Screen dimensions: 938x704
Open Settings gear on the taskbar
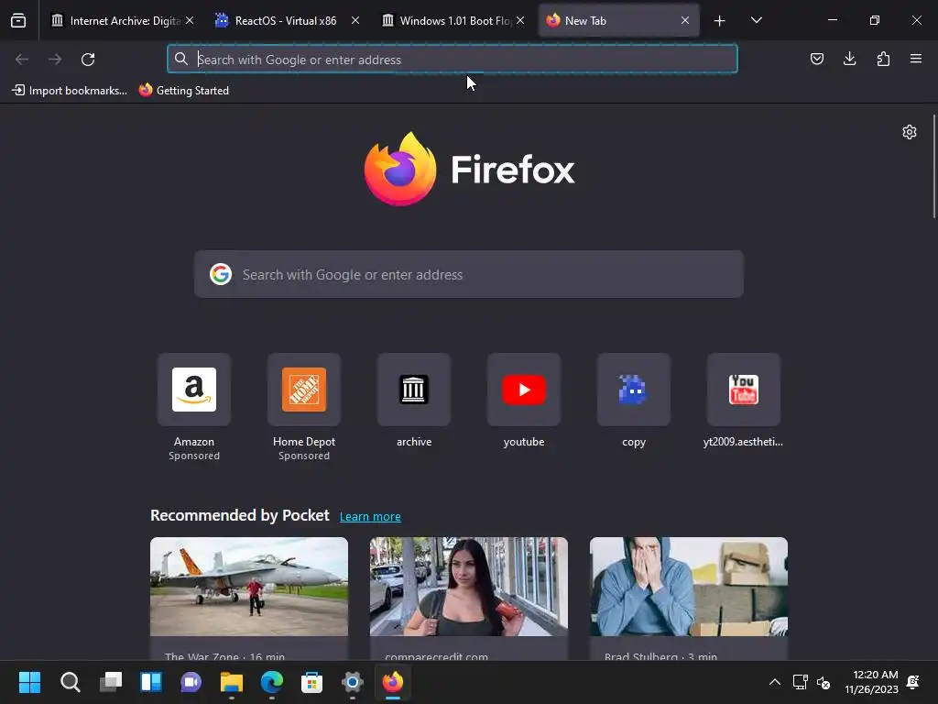pos(353,682)
